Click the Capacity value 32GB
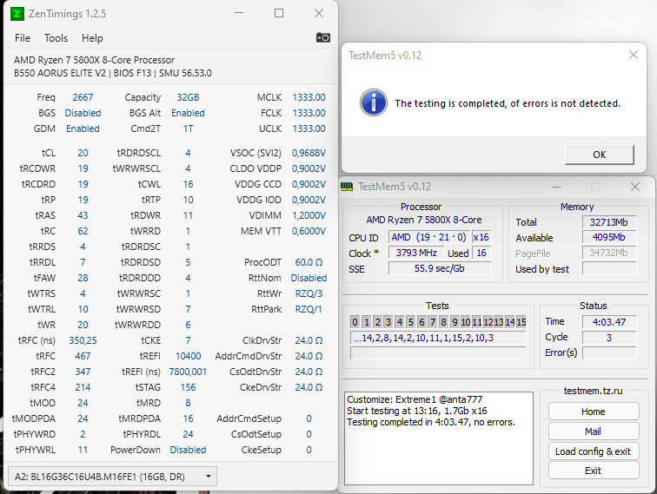 click(x=188, y=97)
